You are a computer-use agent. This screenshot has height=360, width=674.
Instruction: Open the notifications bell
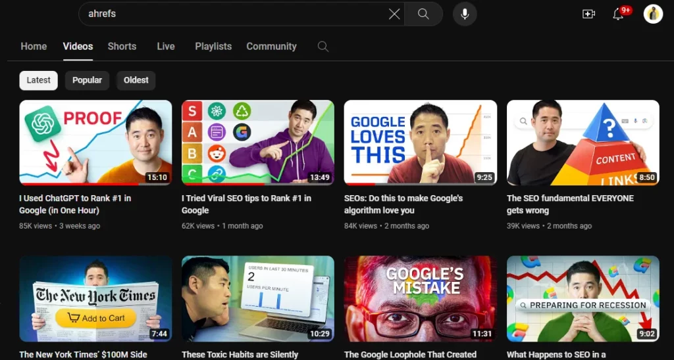[x=618, y=14]
